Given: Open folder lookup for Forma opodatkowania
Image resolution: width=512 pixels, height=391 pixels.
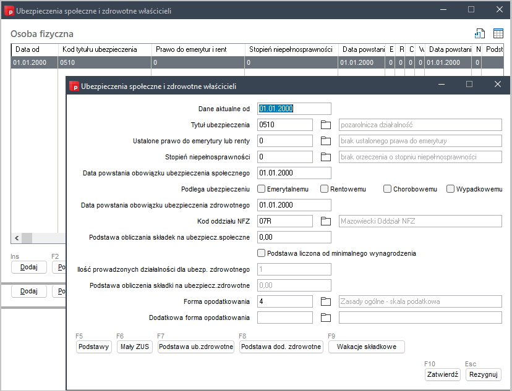Looking at the screenshot, I should click(326, 301).
